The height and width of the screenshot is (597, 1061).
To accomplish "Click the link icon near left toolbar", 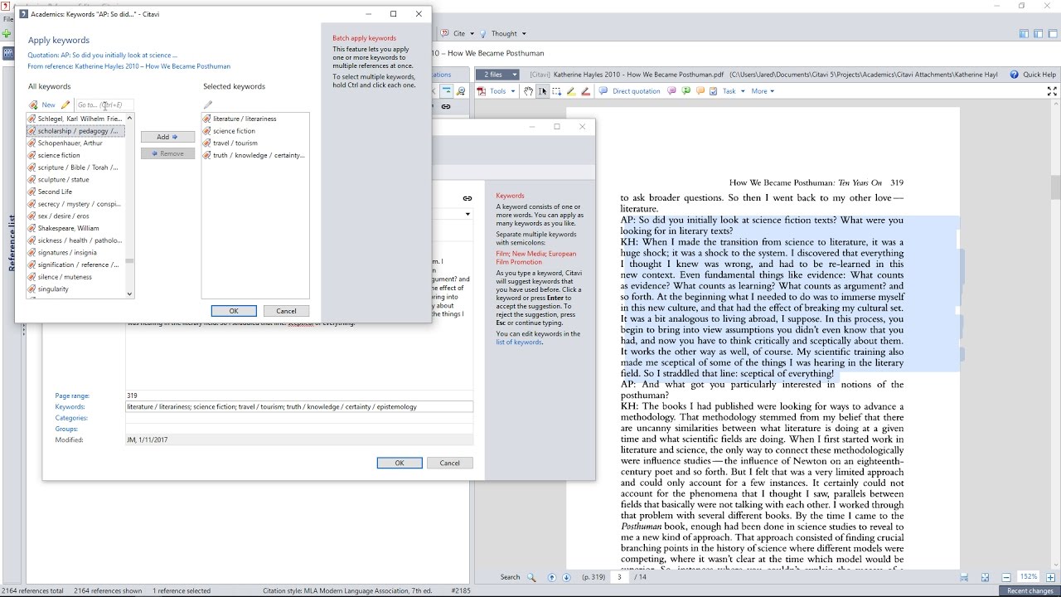I will point(446,106).
